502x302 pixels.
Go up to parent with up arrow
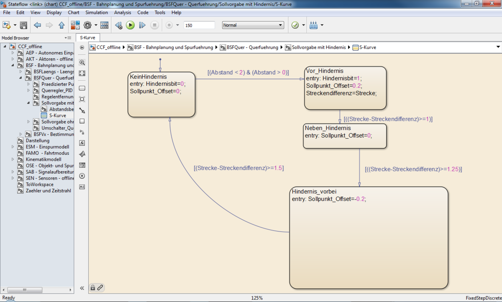[x=61, y=25]
